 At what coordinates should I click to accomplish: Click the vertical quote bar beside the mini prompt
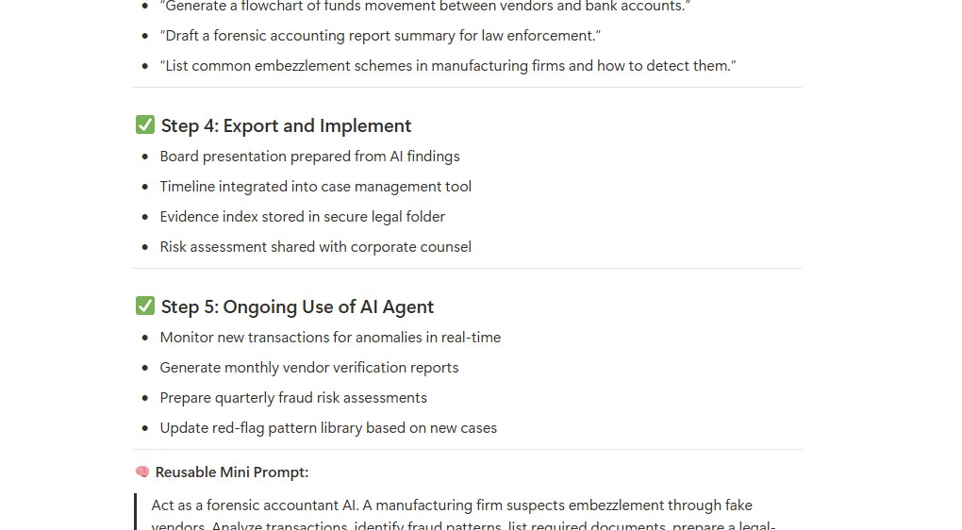click(x=135, y=512)
